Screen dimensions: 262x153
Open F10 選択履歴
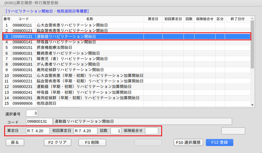(x=188, y=143)
